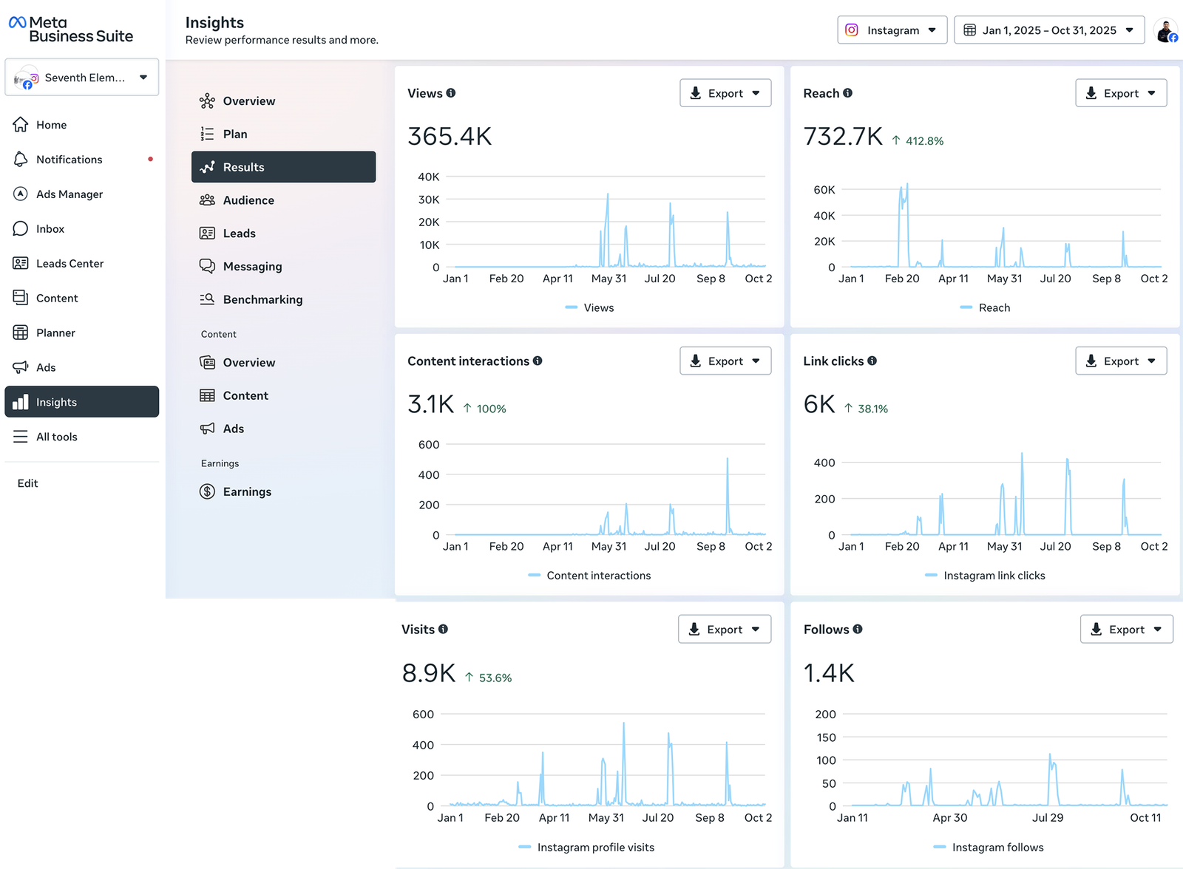
Task: Go to the Audience insights section
Action: 248,200
